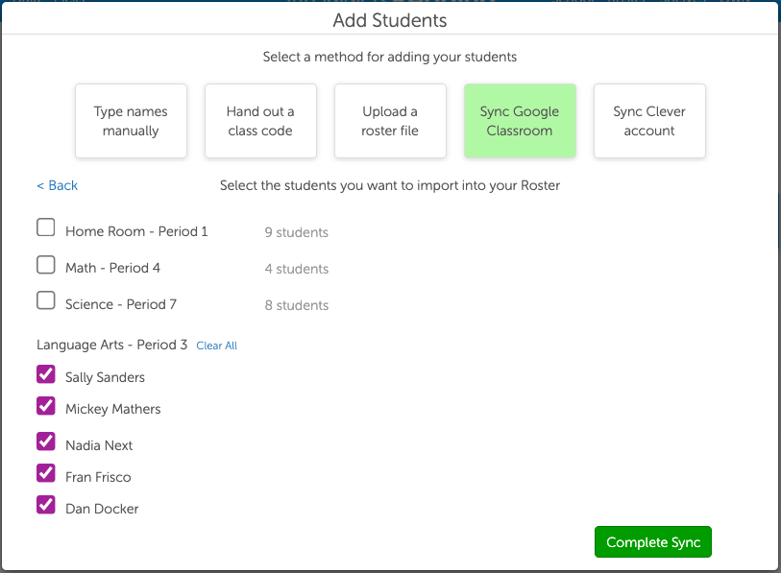Click the Sync Google Classroom option
This screenshot has height=573, width=781.
[520, 121]
